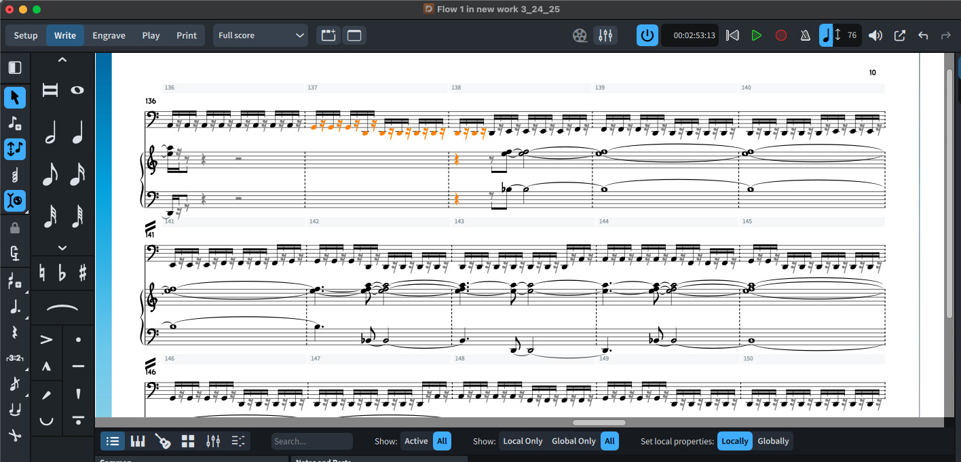Open the fretboard panel guitar icon
The image size is (961, 462).
(163, 441)
